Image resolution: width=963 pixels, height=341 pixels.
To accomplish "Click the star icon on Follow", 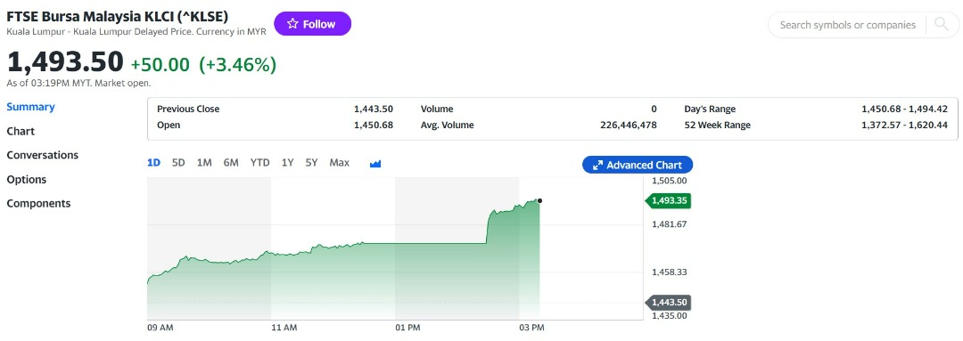I will coord(292,24).
